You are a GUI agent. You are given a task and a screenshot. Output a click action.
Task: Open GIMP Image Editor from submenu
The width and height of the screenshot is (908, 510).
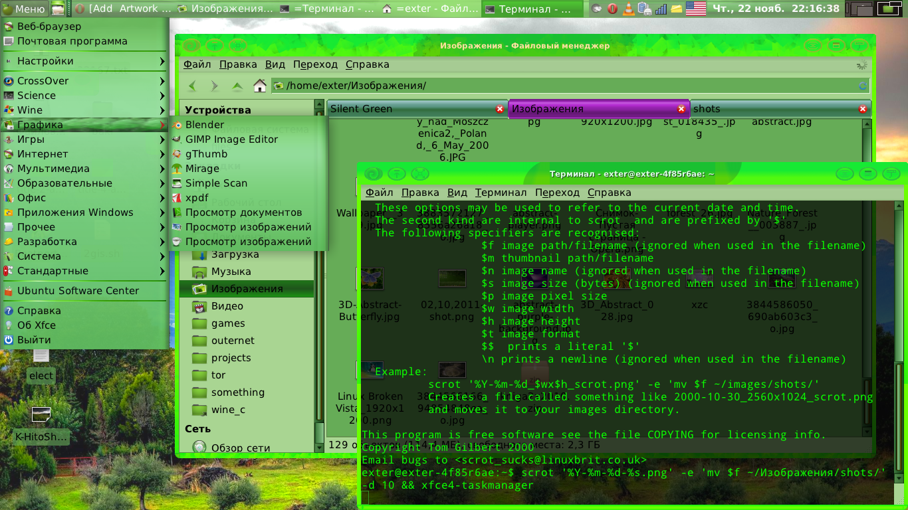pos(249,139)
